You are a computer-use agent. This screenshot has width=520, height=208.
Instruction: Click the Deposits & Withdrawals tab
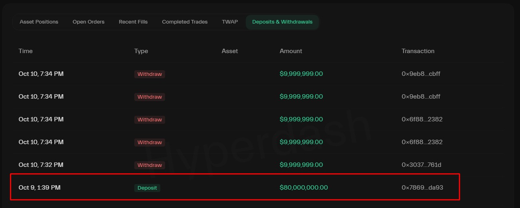point(282,22)
